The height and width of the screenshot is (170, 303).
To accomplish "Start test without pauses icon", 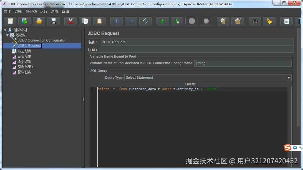I will [x=177, y=21].
